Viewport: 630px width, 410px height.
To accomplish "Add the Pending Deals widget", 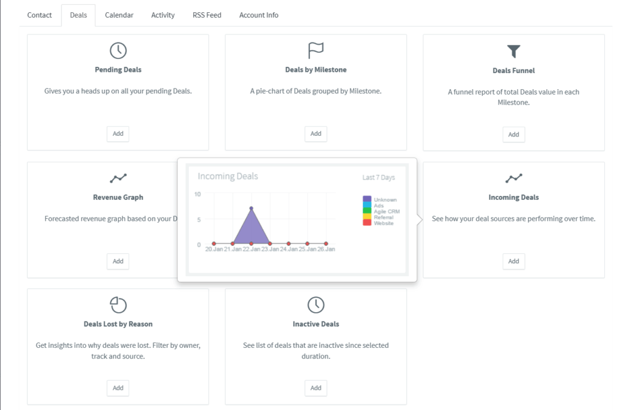I will point(118,133).
